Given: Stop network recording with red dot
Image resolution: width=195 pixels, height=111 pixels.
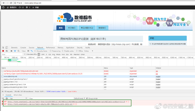Looking at the screenshot, I should 3,51.
